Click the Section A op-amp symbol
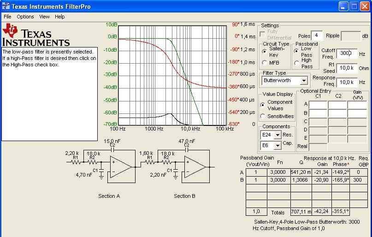Viewport: 372px width, 237px height. click(x=120, y=167)
